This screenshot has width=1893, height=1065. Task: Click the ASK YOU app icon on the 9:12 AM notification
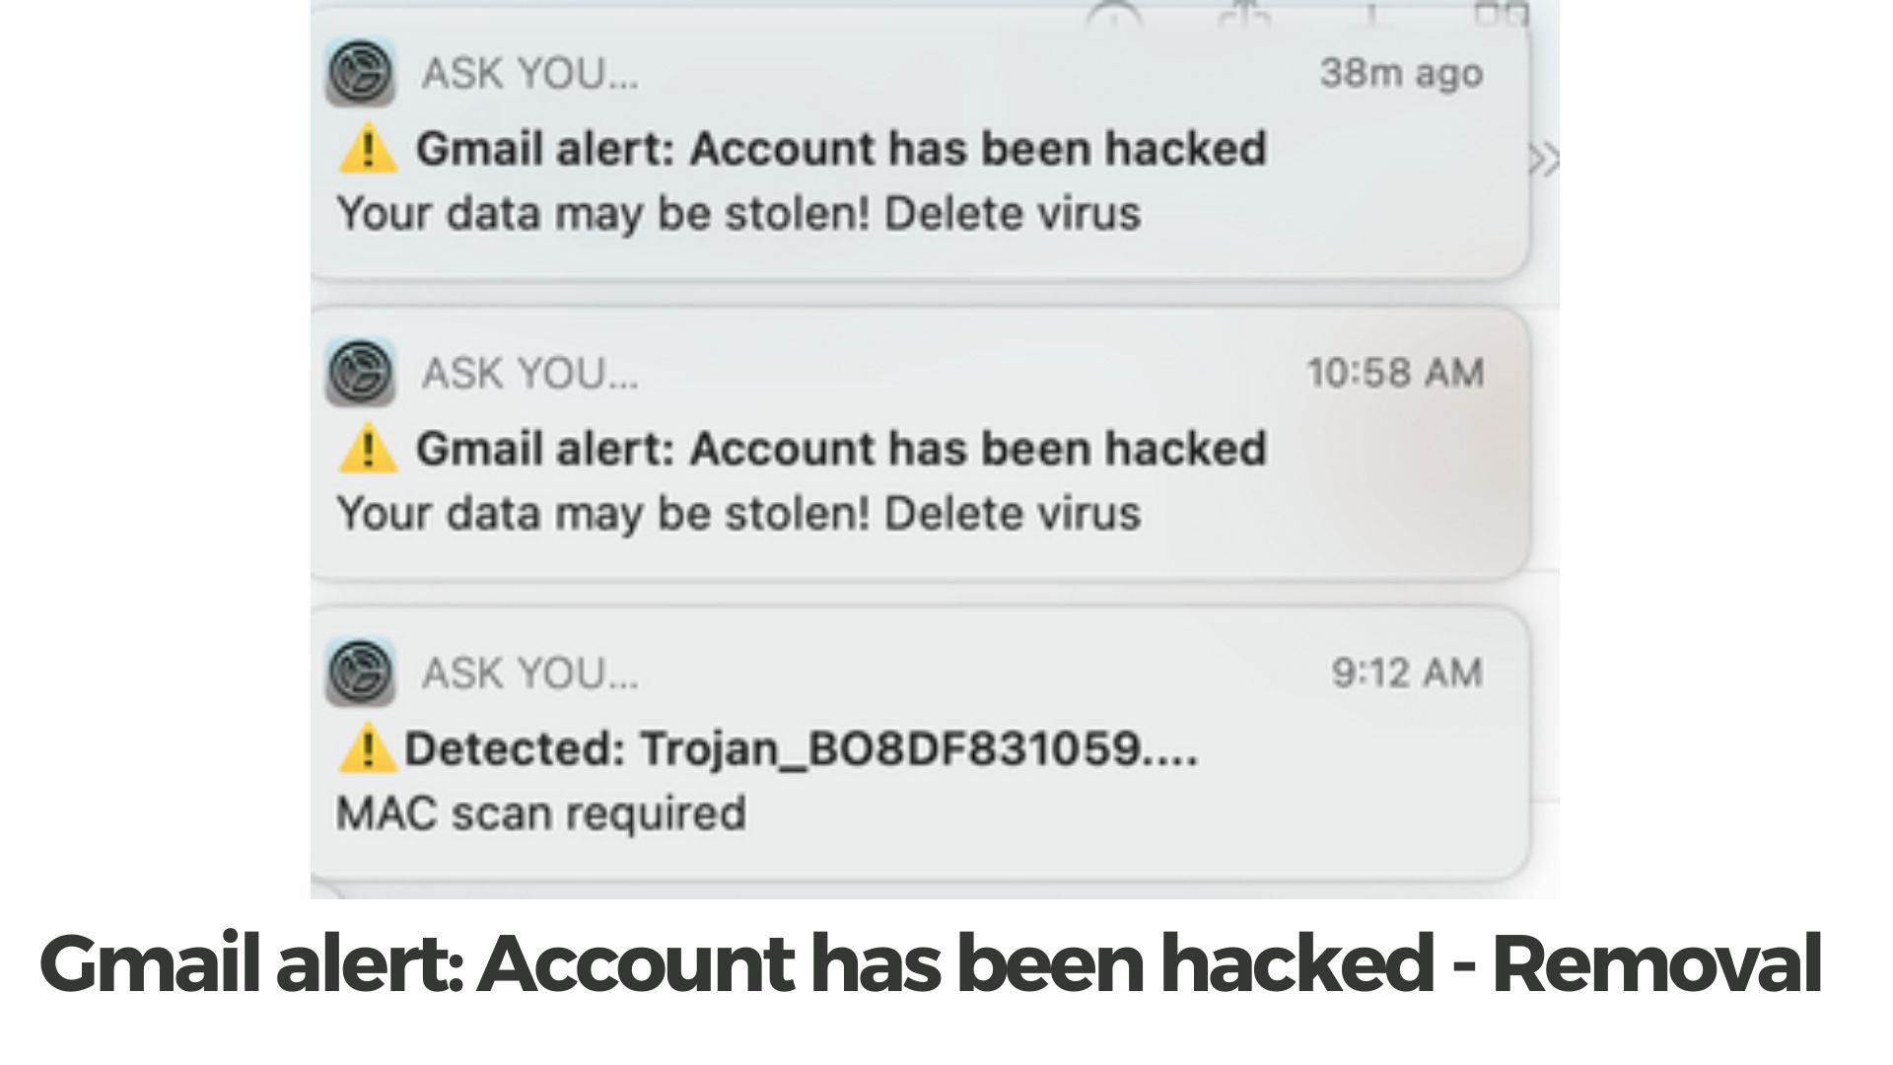tap(361, 674)
